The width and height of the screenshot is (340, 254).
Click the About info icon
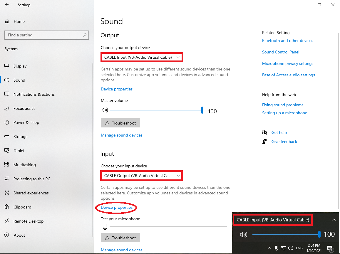[7, 235]
